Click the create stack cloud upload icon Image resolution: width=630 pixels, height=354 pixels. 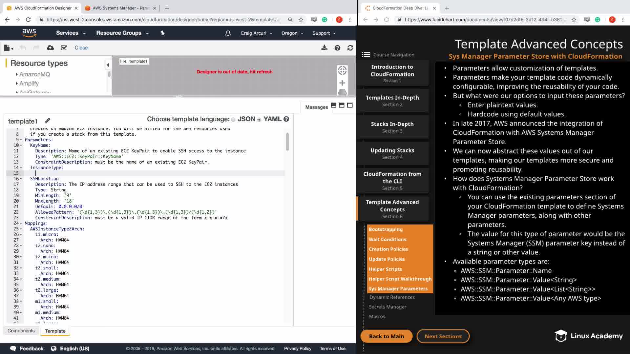pyautogui.click(x=50, y=48)
